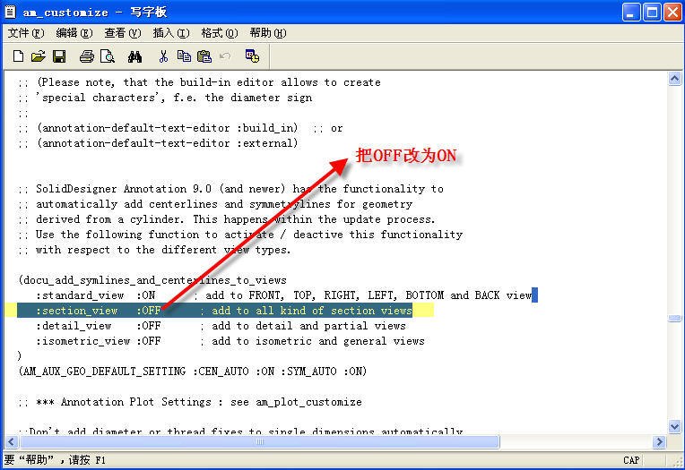Open the 格式(O) menu
The height and width of the screenshot is (470, 685).
[x=220, y=33]
